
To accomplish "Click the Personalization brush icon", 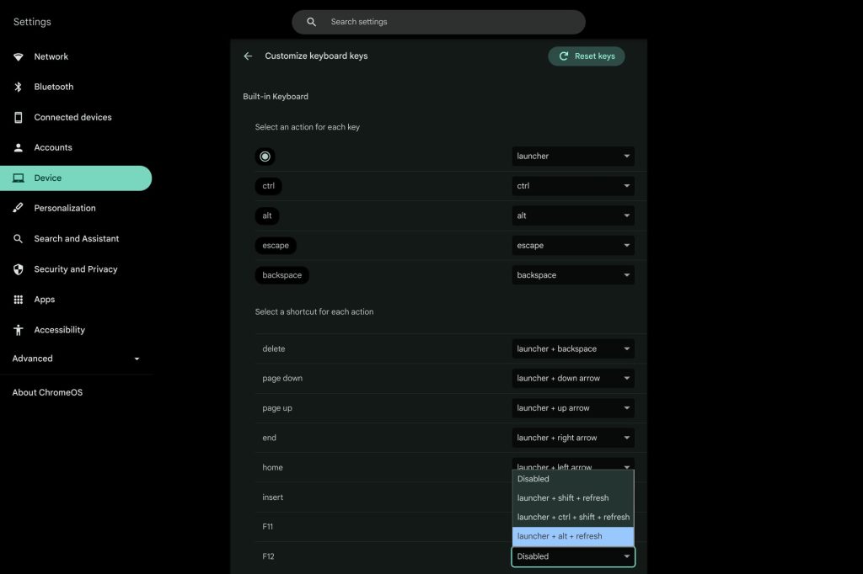I will coord(19,208).
